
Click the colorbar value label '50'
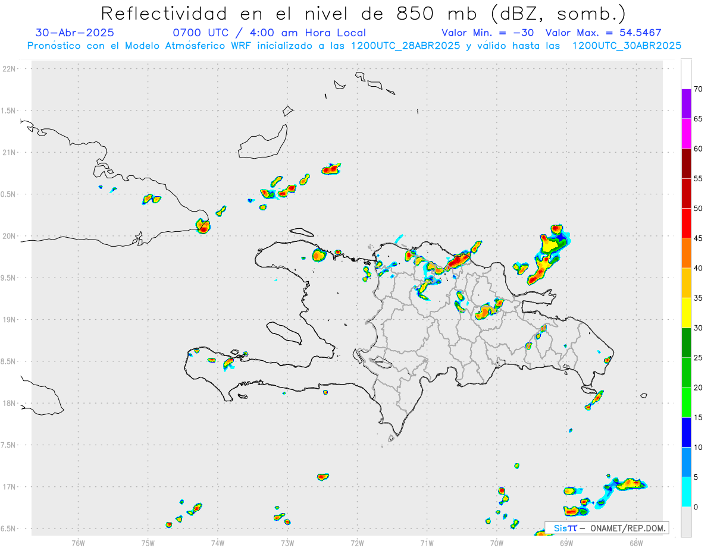pyautogui.click(x=698, y=209)
